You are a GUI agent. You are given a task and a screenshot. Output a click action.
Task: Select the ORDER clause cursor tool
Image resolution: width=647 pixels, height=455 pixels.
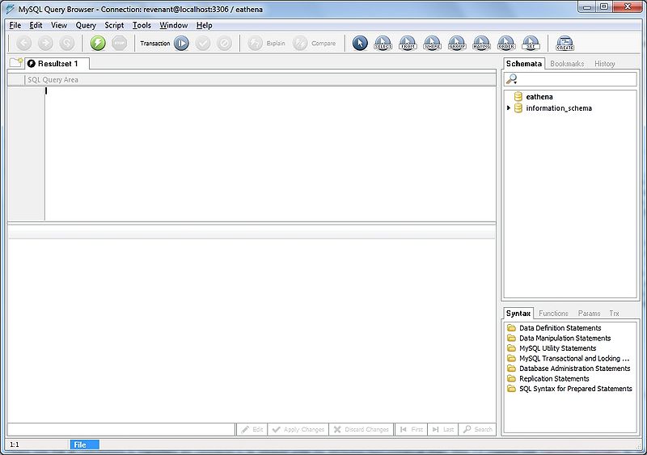pos(506,43)
